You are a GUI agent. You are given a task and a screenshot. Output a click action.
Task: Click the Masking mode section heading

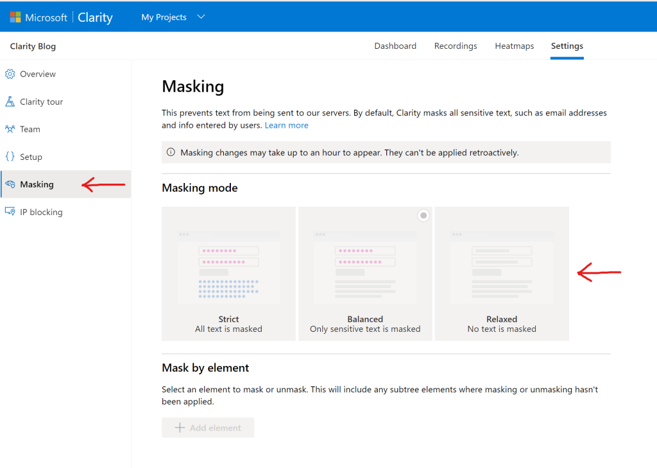(x=200, y=187)
